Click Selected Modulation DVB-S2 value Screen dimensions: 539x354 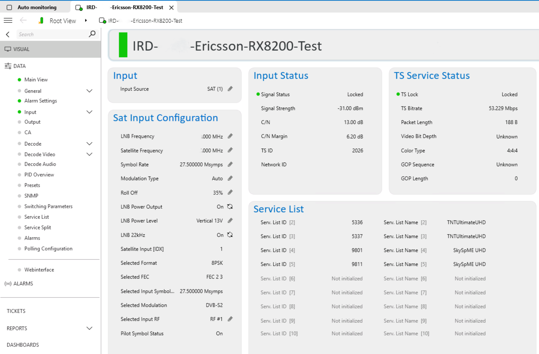coord(214,305)
